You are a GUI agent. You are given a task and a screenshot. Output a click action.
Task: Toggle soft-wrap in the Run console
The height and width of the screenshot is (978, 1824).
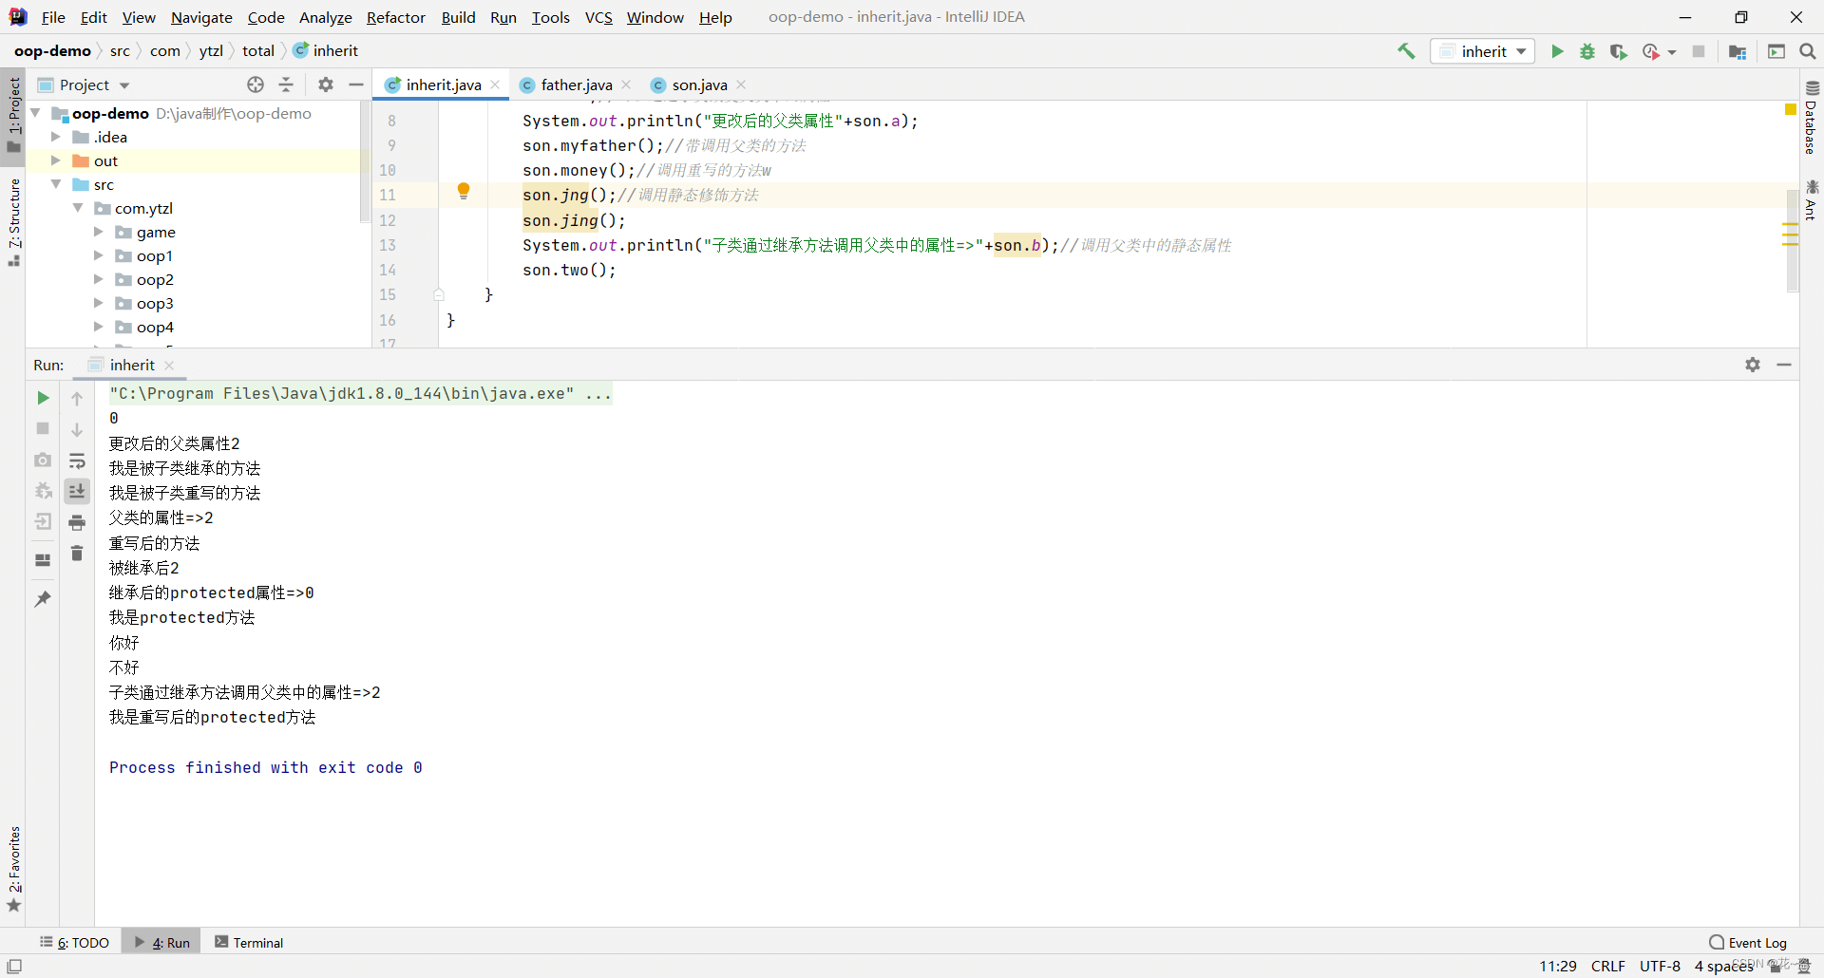tap(77, 461)
